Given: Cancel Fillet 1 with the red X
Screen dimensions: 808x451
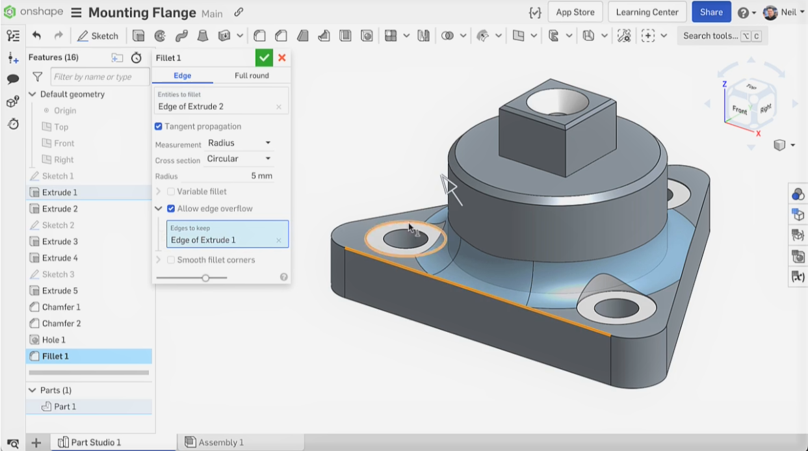Looking at the screenshot, I should tap(282, 58).
